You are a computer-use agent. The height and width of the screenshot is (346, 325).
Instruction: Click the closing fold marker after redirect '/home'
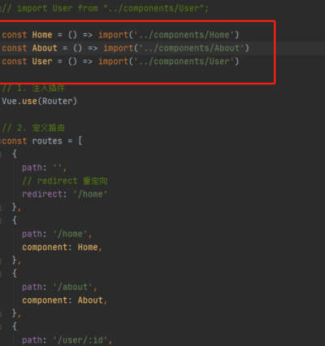pyautogui.click(x=1, y=208)
